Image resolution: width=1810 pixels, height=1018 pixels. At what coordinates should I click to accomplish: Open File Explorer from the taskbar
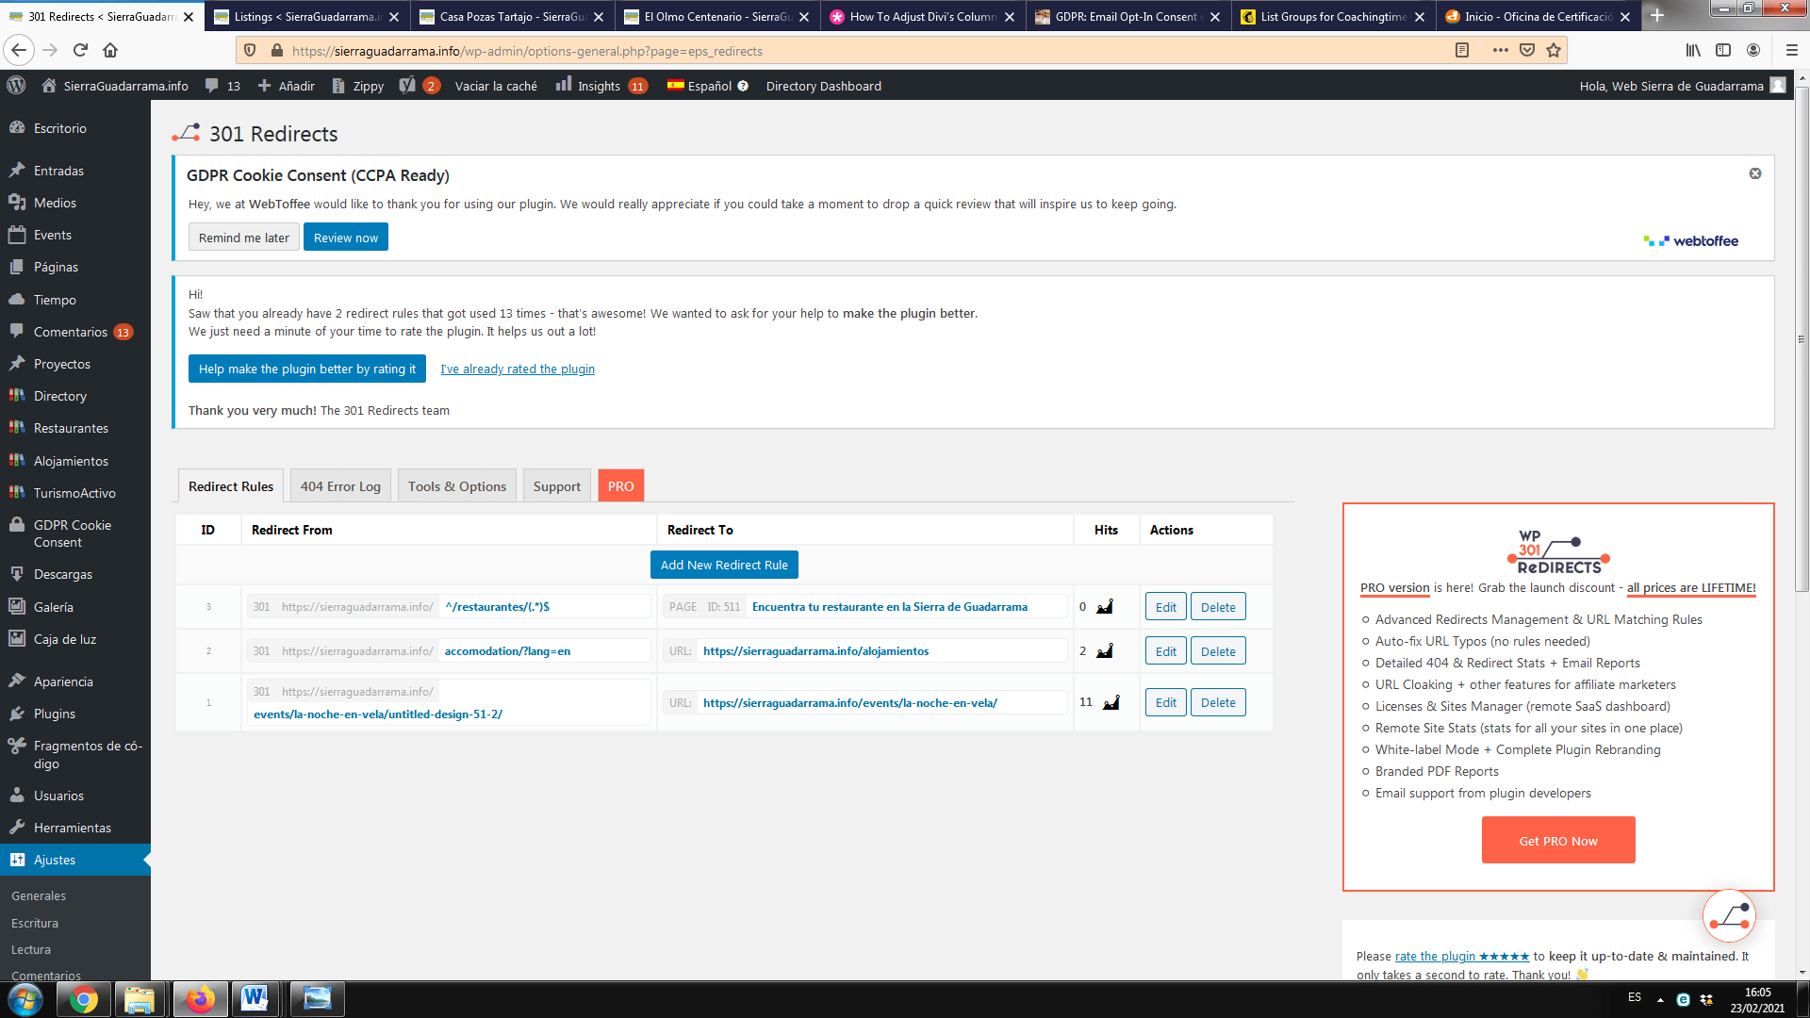click(140, 999)
